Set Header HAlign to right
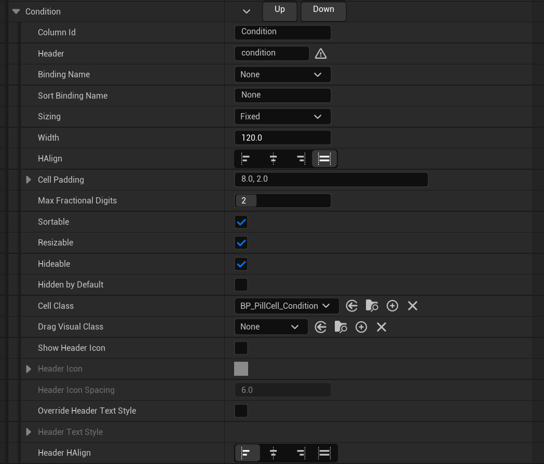The height and width of the screenshot is (464, 544). [301, 453]
